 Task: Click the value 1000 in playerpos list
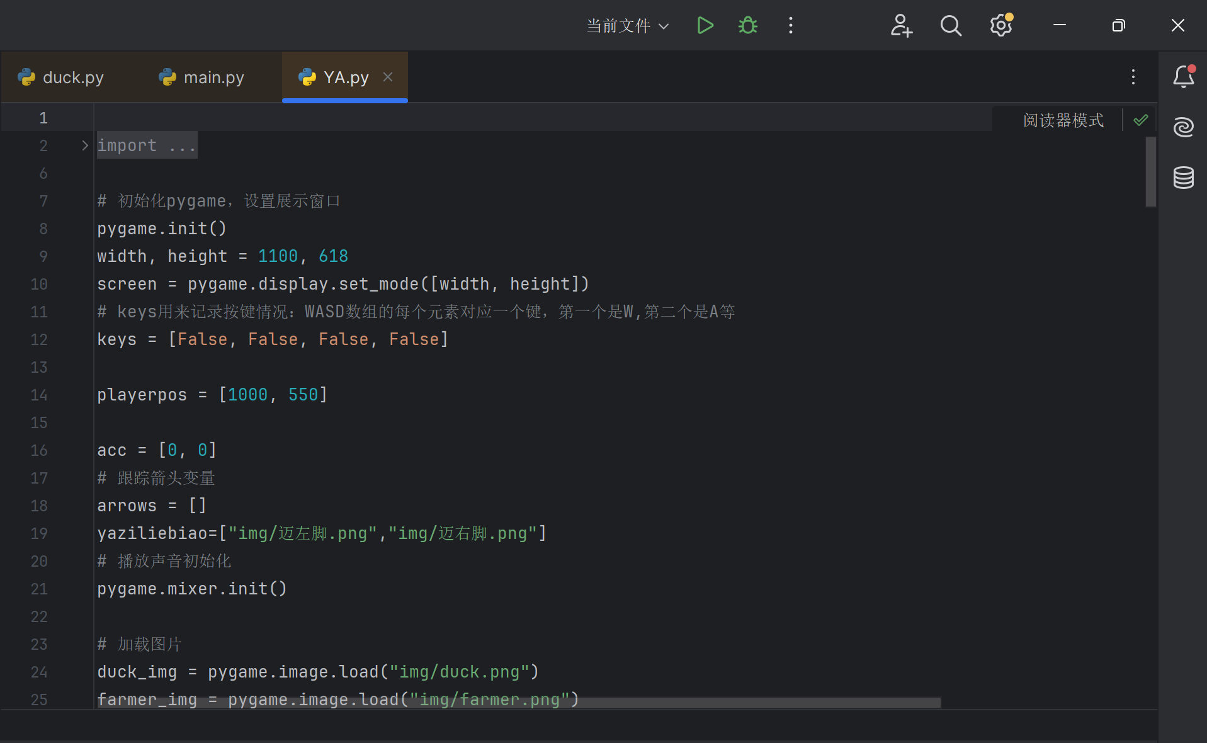point(247,395)
